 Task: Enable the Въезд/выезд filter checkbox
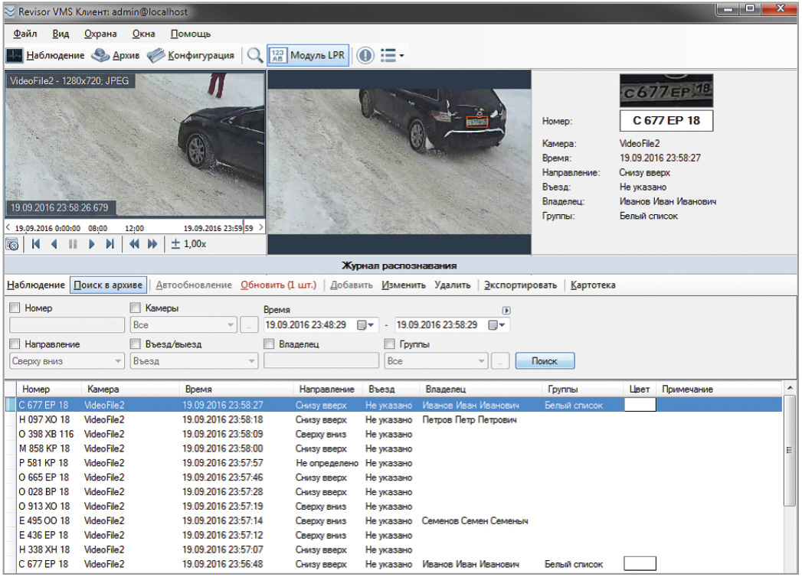135,344
